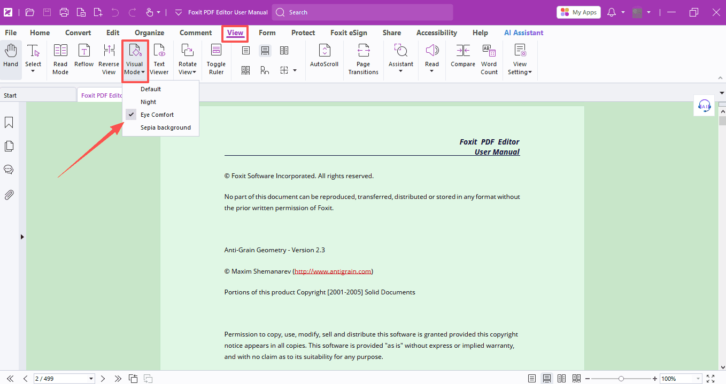Go to last page button

tap(118, 379)
